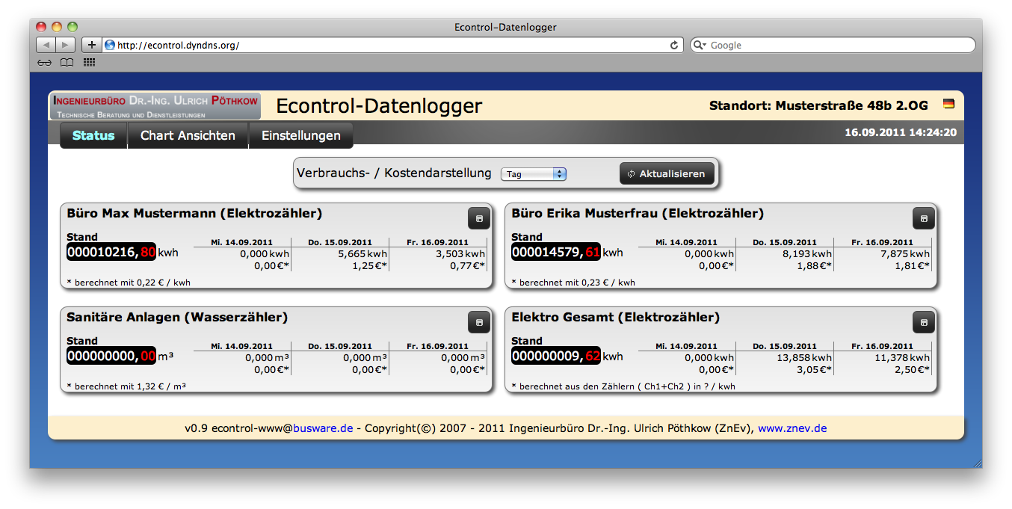Reload page using address bar refresh icon
The image size is (1012, 509).
674,45
